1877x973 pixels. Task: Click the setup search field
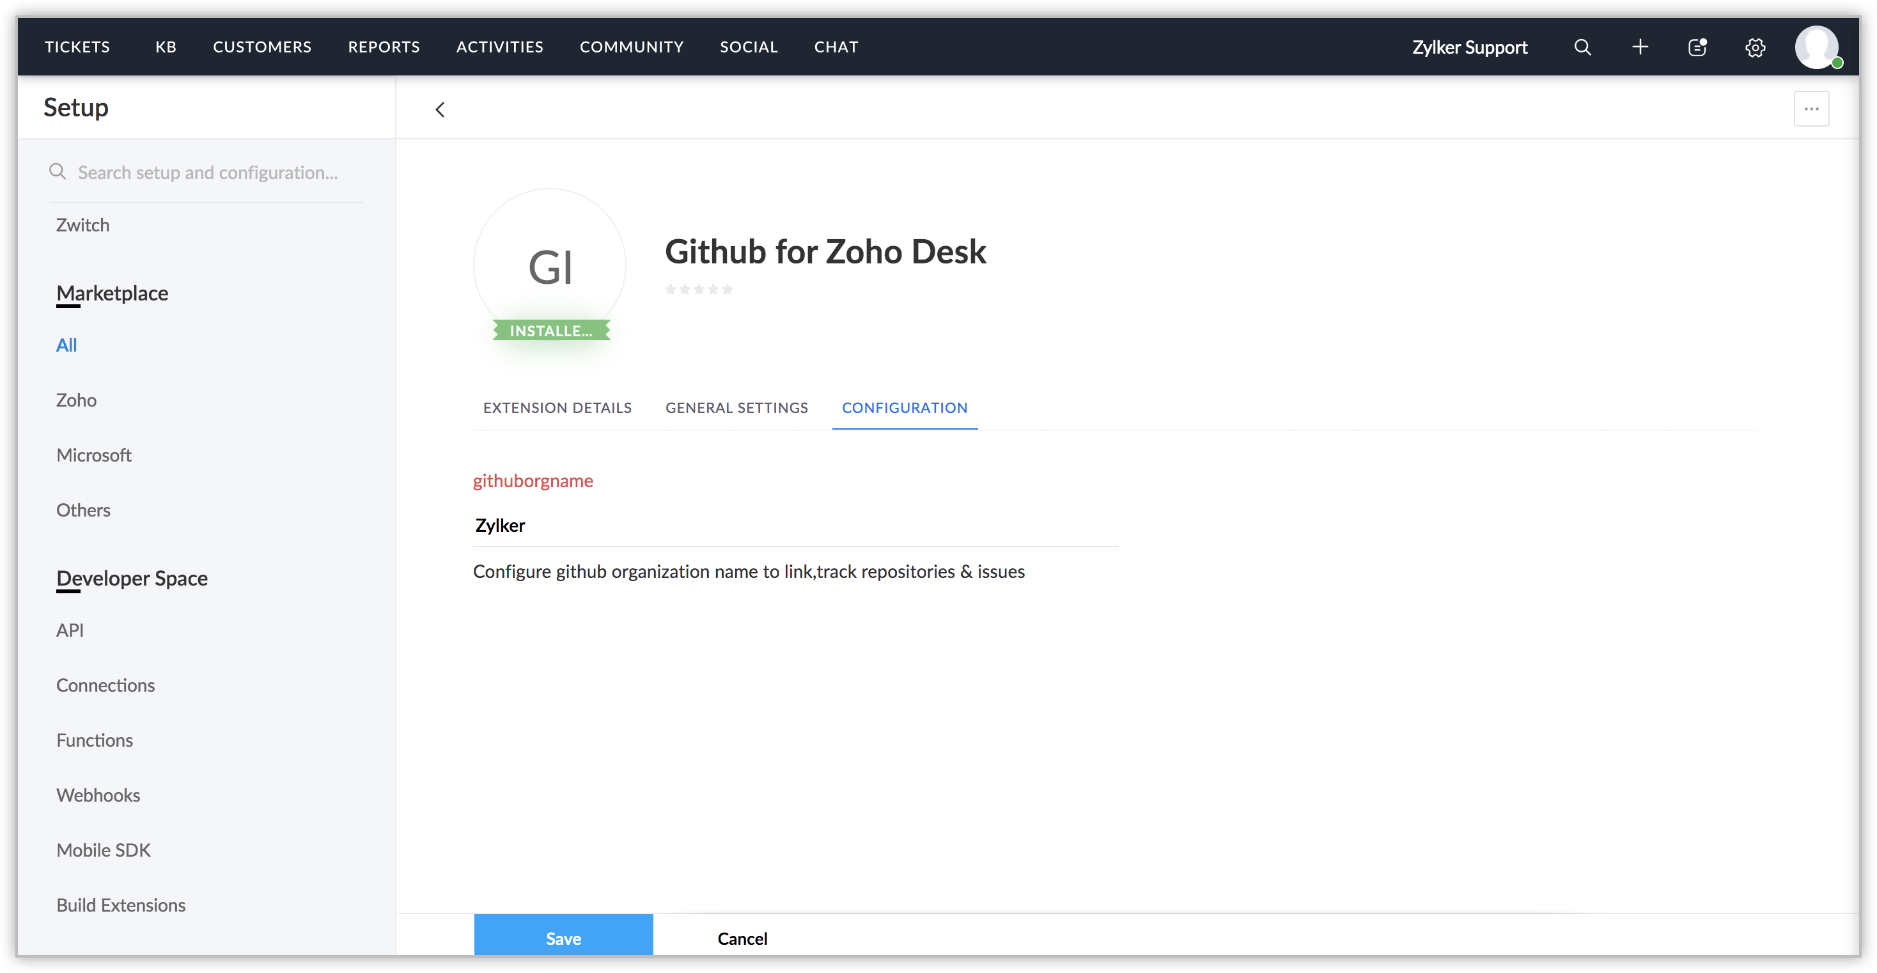tap(208, 173)
